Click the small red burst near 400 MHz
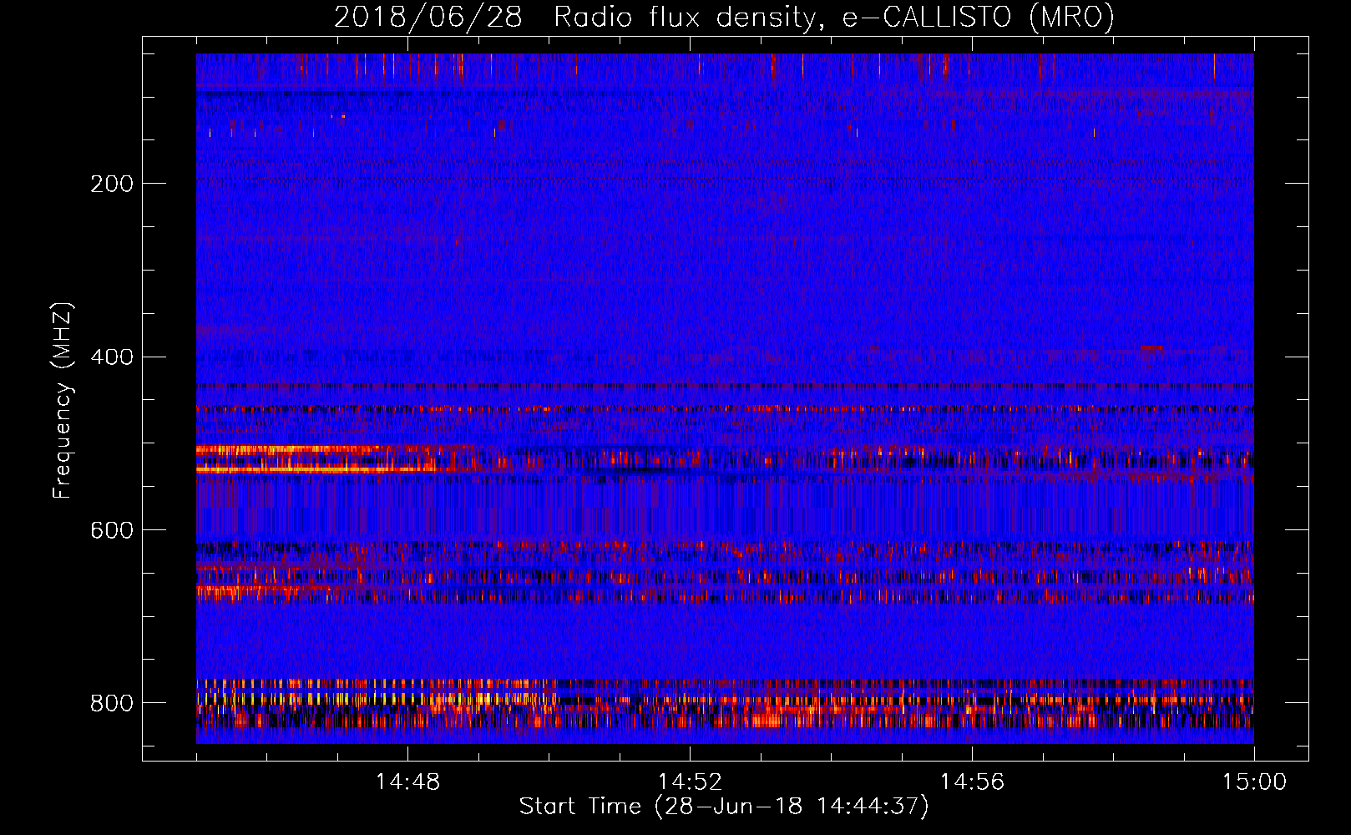 click(x=1151, y=348)
